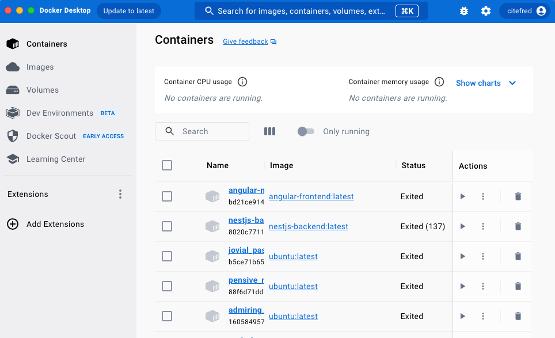Toggle Only running switch
The height and width of the screenshot is (338, 555).
(306, 131)
